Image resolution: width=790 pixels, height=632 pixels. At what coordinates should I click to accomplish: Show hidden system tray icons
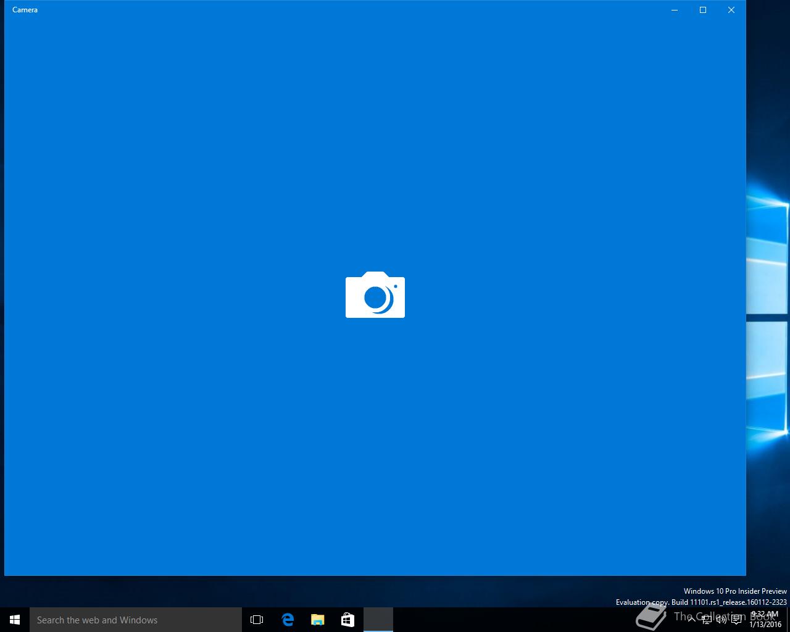point(691,620)
